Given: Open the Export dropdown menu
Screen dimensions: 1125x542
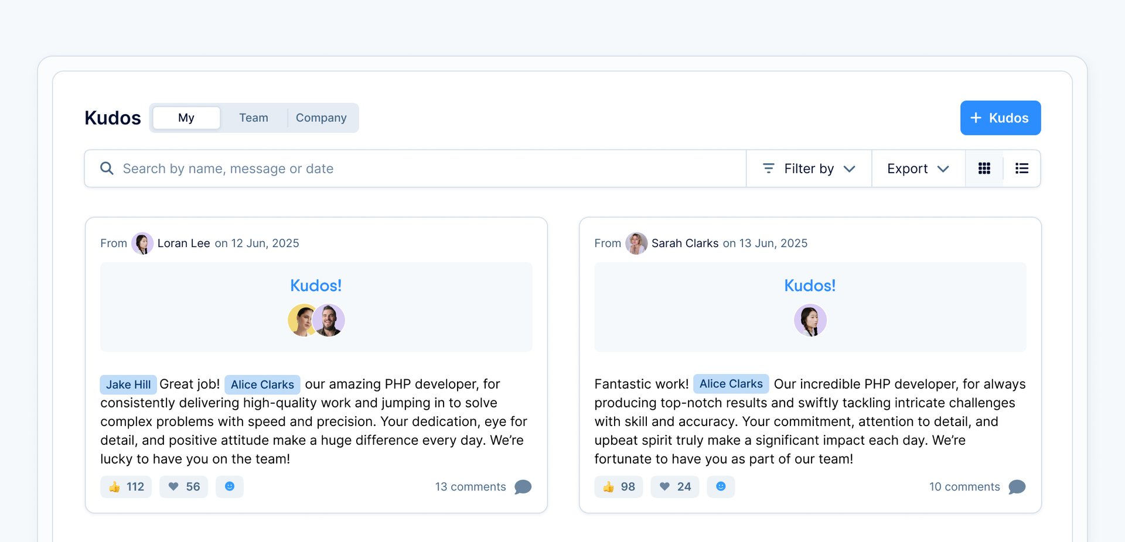Looking at the screenshot, I should [x=918, y=169].
